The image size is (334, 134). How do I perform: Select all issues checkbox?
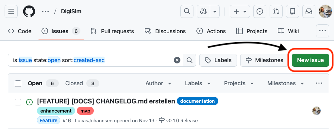(x=18, y=84)
